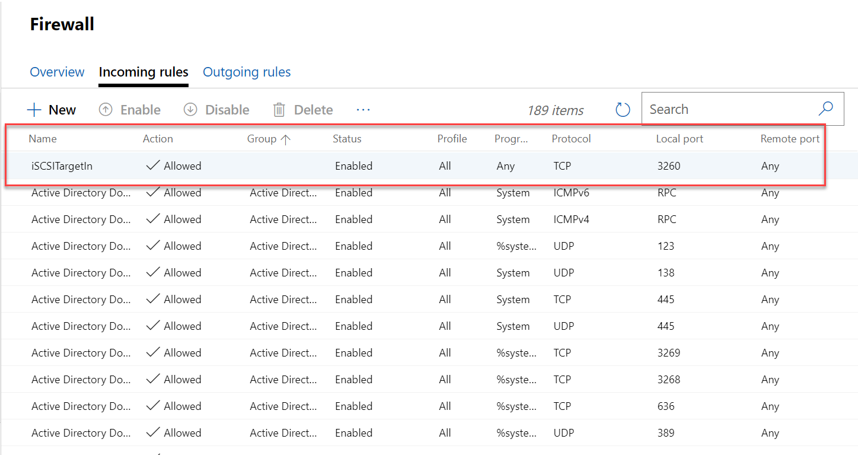Sort by the Progr... column header
Viewport: 858px width, 455px height.
(x=511, y=139)
